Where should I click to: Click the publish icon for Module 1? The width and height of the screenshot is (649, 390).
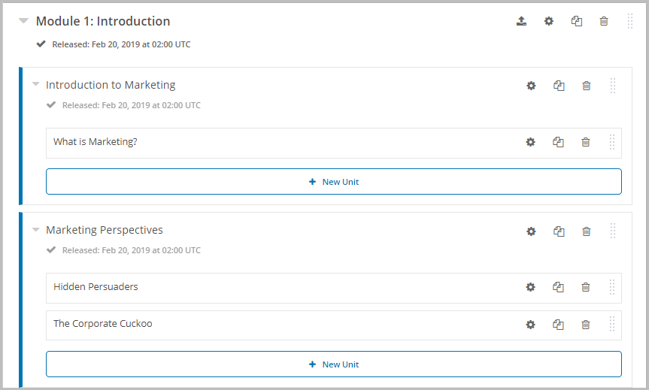tap(521, 21)
